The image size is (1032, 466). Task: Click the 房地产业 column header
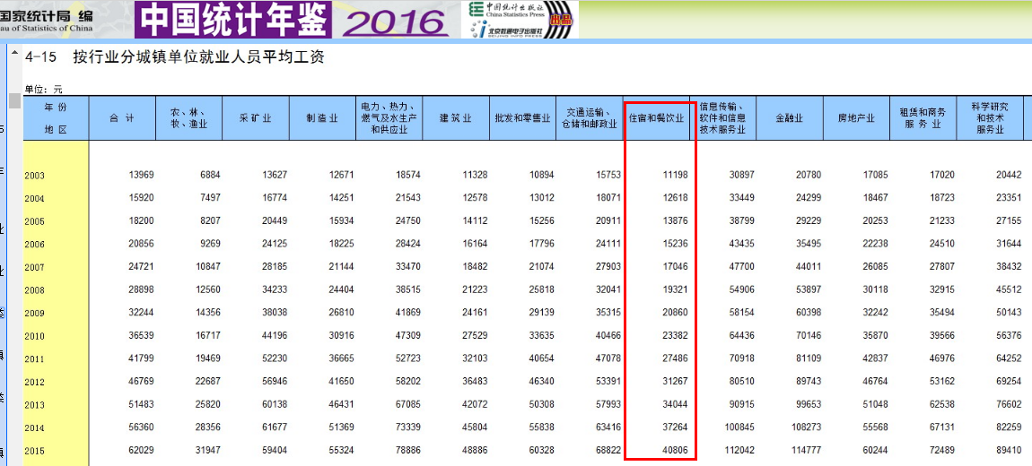[x=856, y=117]
